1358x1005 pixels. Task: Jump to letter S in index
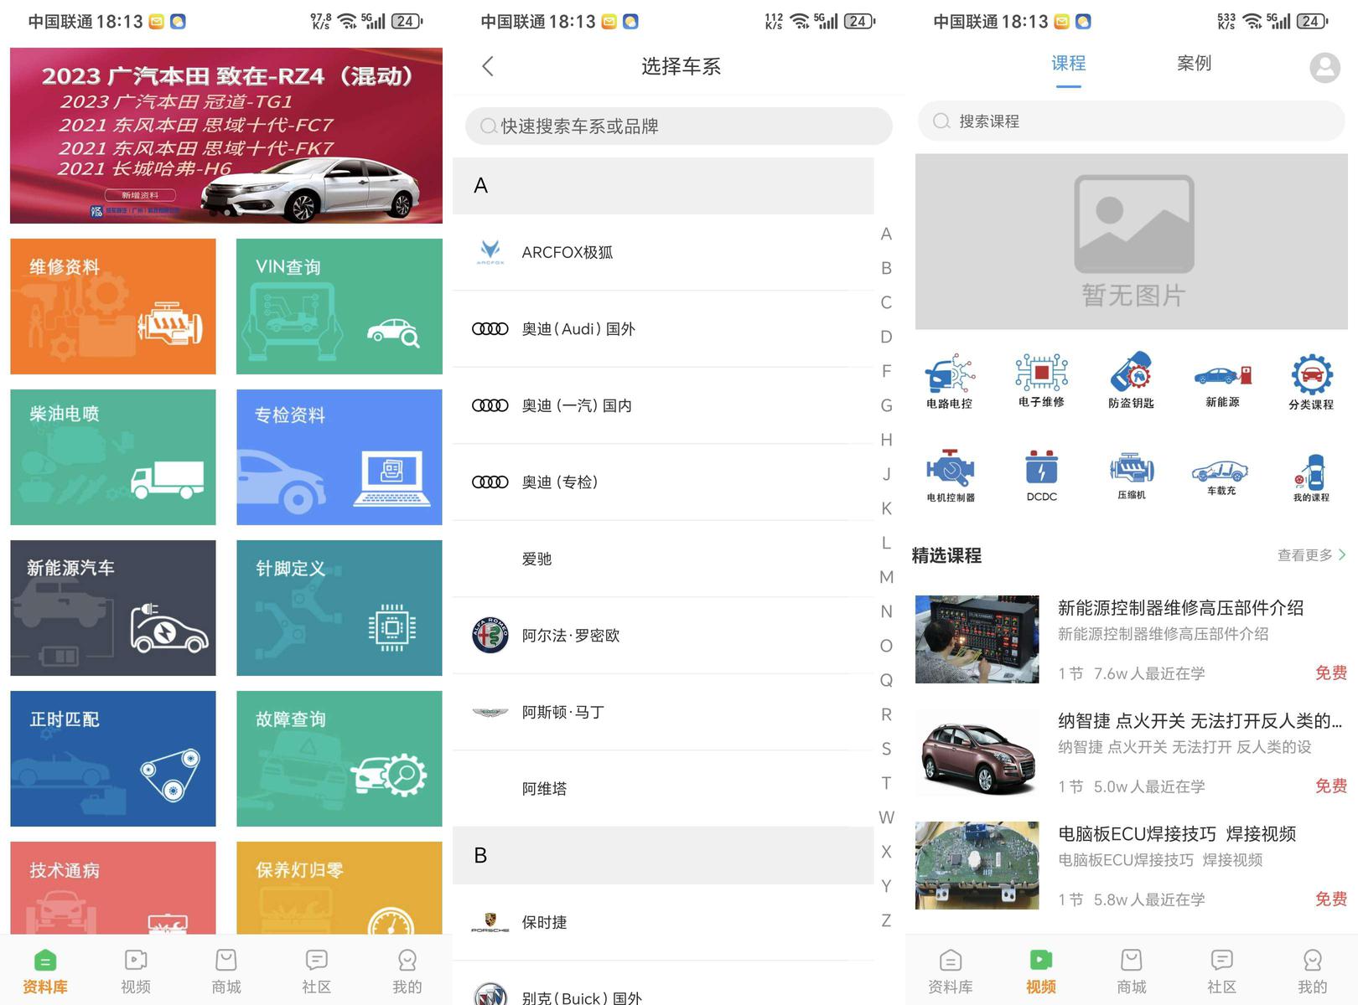point(886,749)
